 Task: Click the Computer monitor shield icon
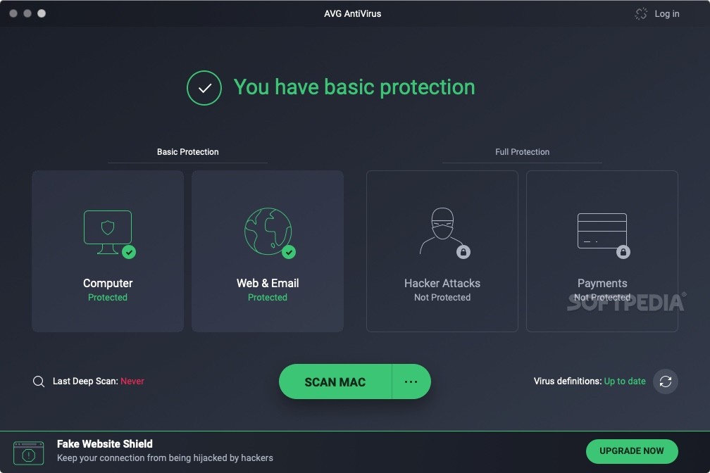[x=108, y=232]
